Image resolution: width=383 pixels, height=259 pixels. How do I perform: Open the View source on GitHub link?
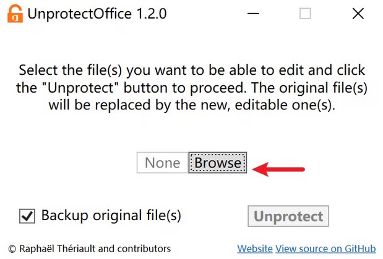[325, 248]
